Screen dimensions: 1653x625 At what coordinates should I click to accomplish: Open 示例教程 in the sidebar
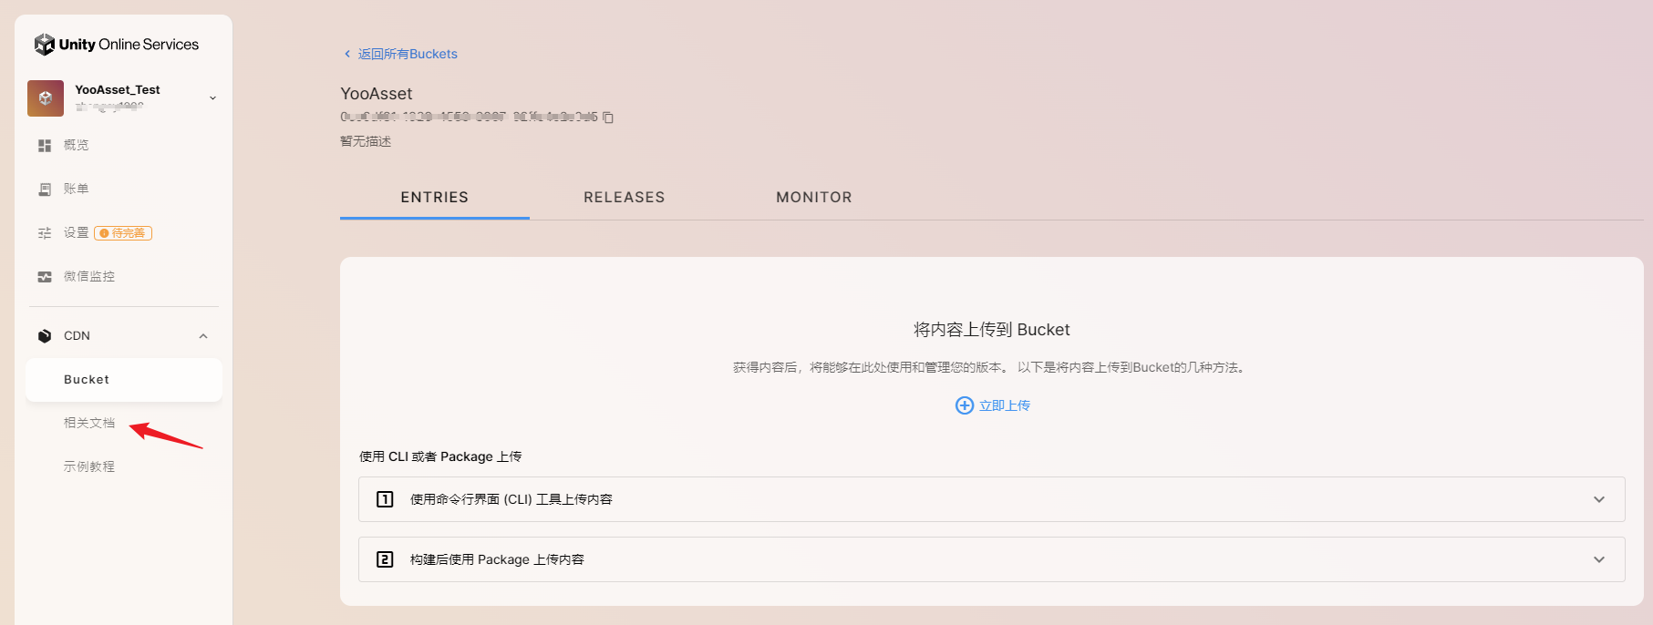(x=89, y=466)
